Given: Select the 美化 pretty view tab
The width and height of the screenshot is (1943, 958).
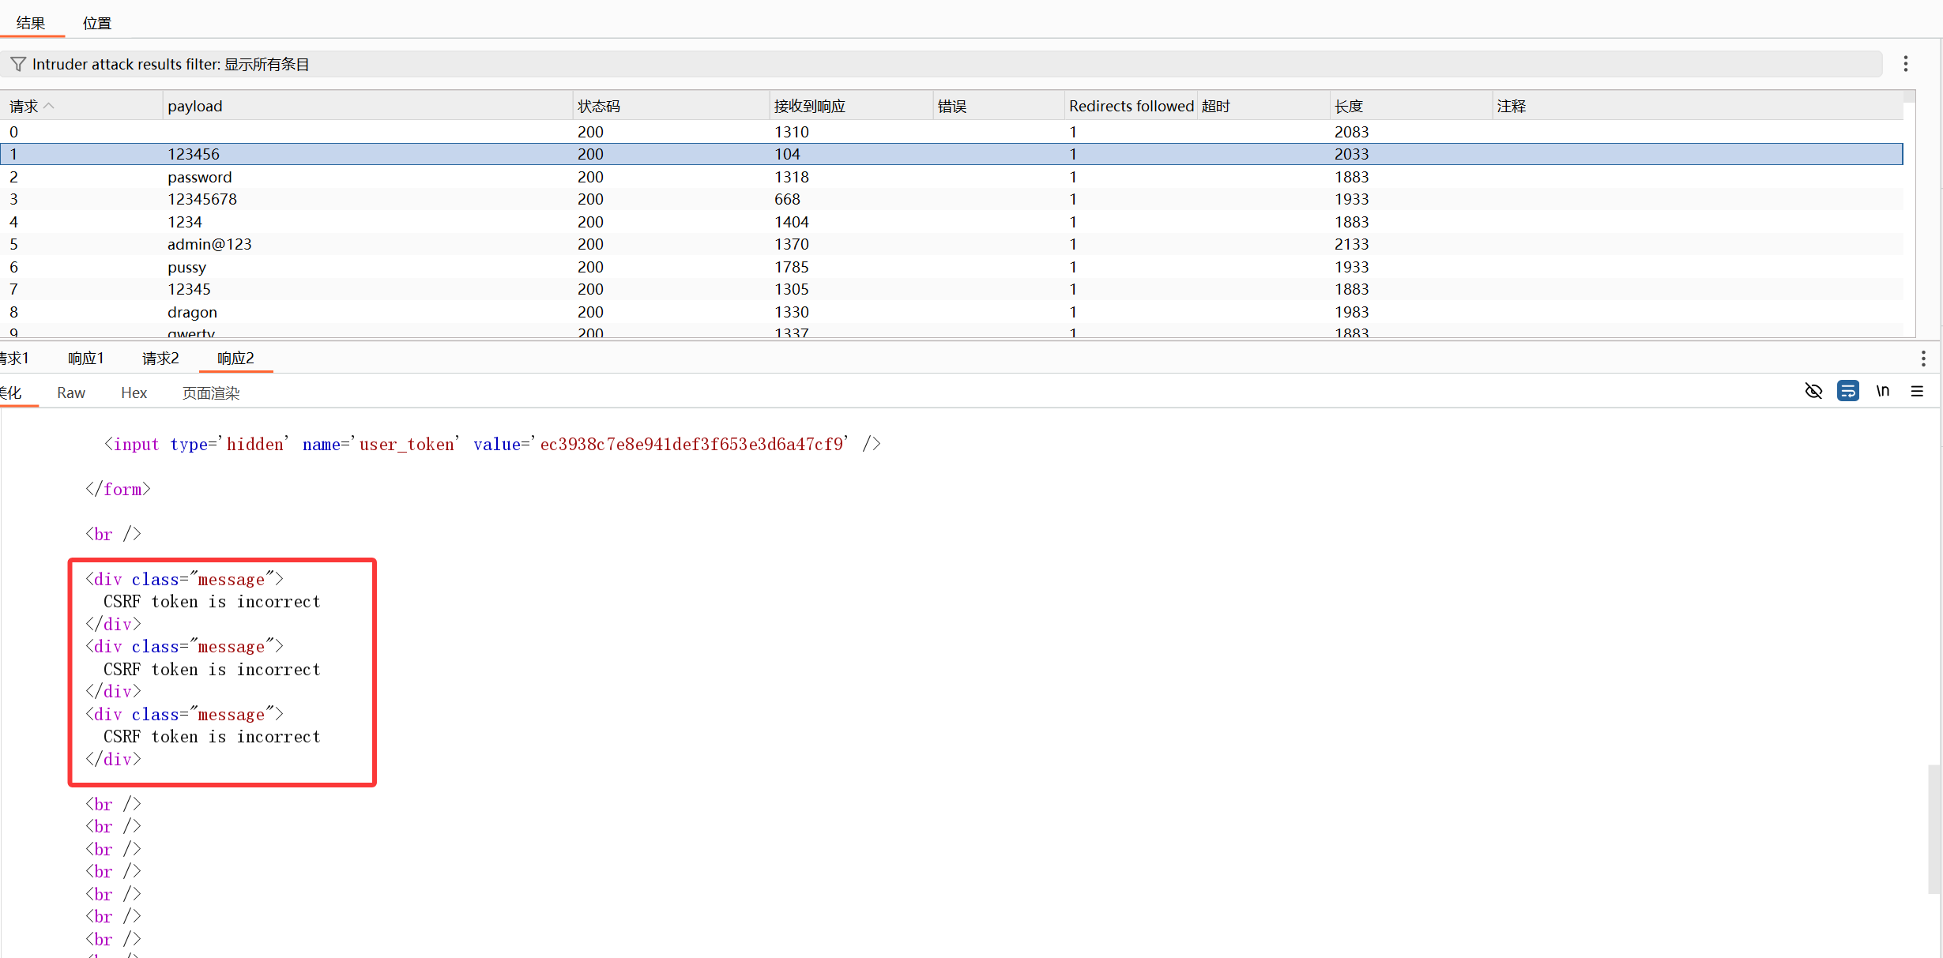Looking at the screenshot, I should pyautogui.click(x=12, y=393).
